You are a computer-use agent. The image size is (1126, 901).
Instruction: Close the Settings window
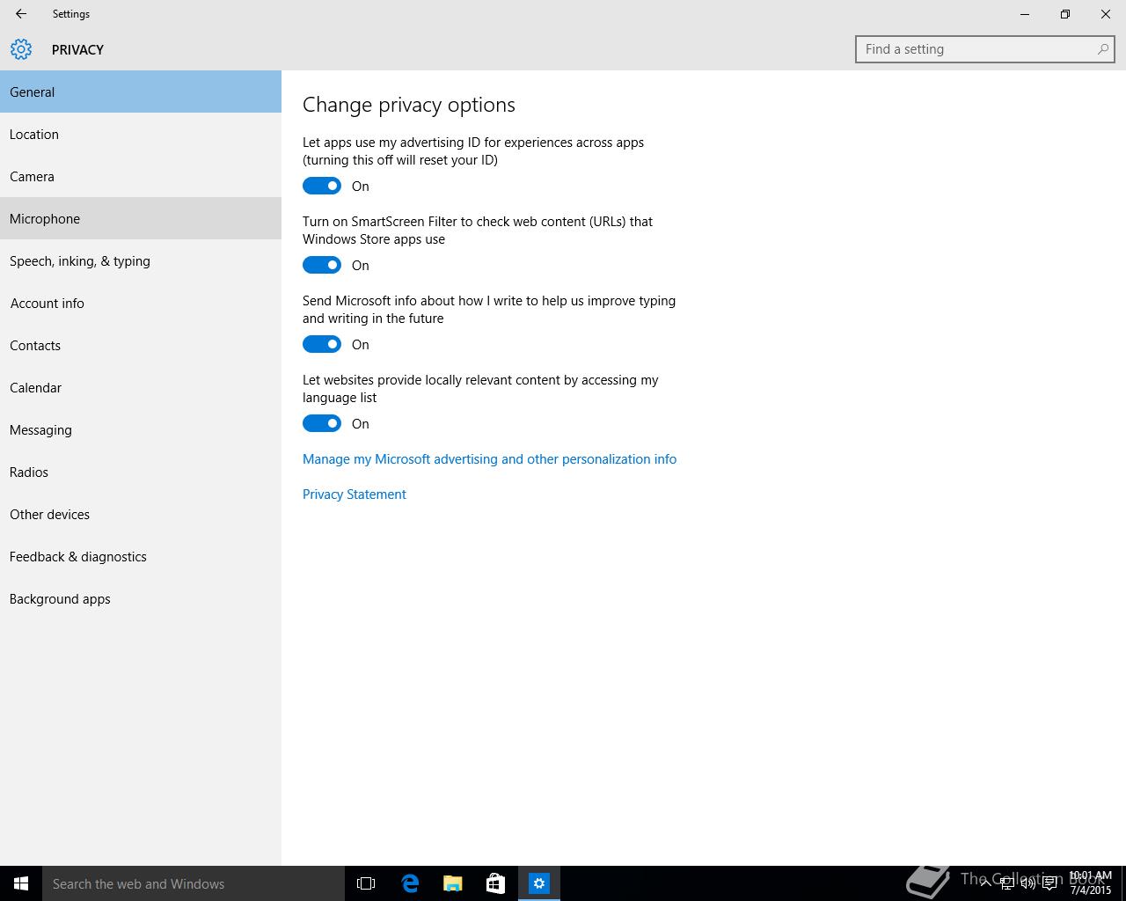click(x=1106, y=14)
